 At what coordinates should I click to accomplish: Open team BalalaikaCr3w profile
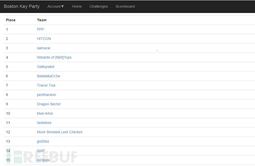(x=48, y=76)
